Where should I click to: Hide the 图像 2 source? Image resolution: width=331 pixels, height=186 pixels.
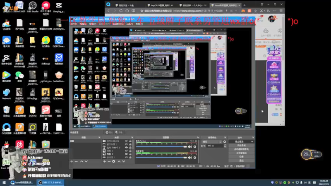(x=126, y=154)
